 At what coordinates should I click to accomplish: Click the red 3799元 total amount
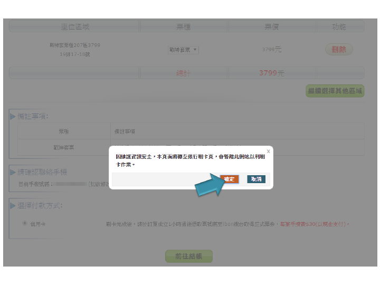click(272, 73)
